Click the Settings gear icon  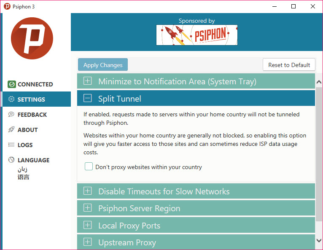(x=11, y=99)
